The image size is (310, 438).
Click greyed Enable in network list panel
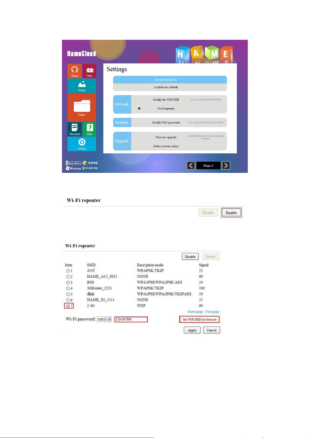pyautogui.click(x=211, y=257)
